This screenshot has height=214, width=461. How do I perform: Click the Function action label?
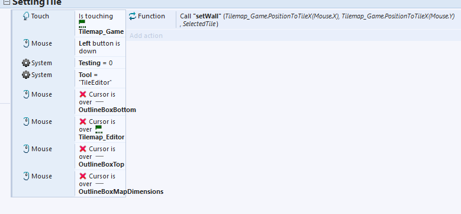pyautogui.click(x=151, y=16)
